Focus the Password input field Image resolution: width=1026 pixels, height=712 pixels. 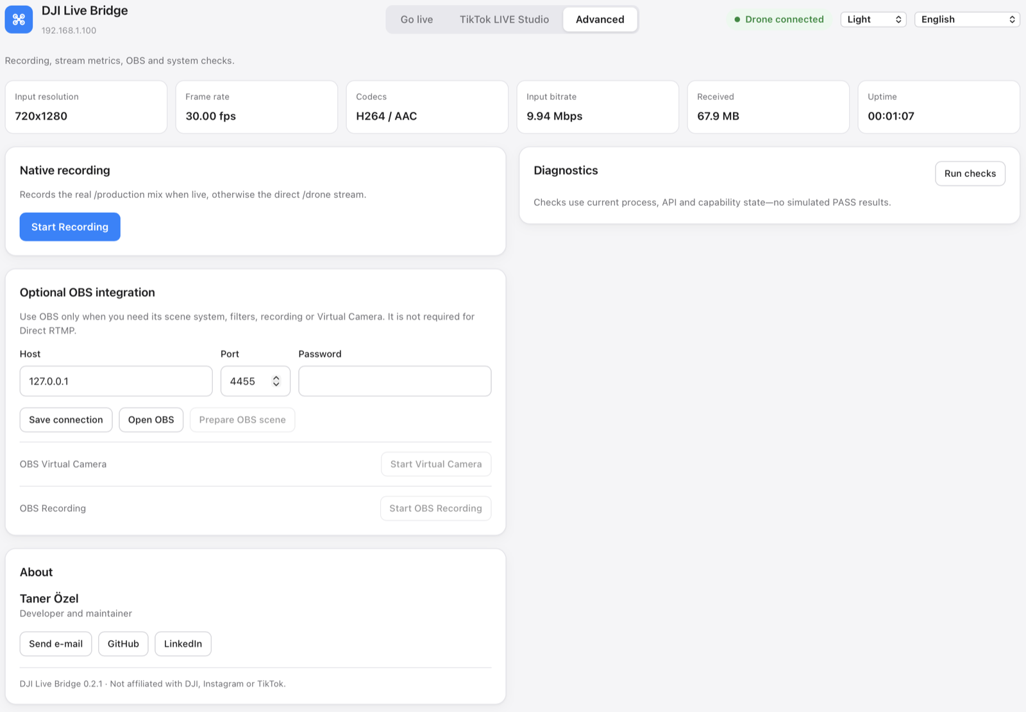[x=395, y=381]
